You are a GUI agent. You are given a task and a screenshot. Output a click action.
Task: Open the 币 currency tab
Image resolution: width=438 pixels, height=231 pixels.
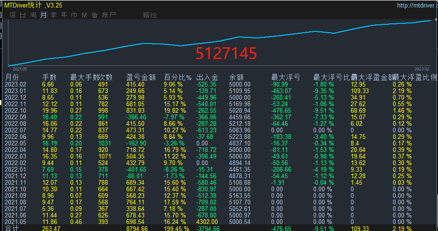[74, 15]
